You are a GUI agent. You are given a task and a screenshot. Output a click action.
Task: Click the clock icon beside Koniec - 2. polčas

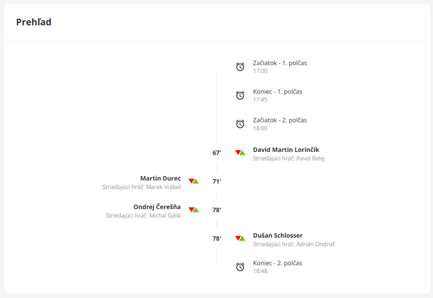pyautogui.click(x=240, y=267)
